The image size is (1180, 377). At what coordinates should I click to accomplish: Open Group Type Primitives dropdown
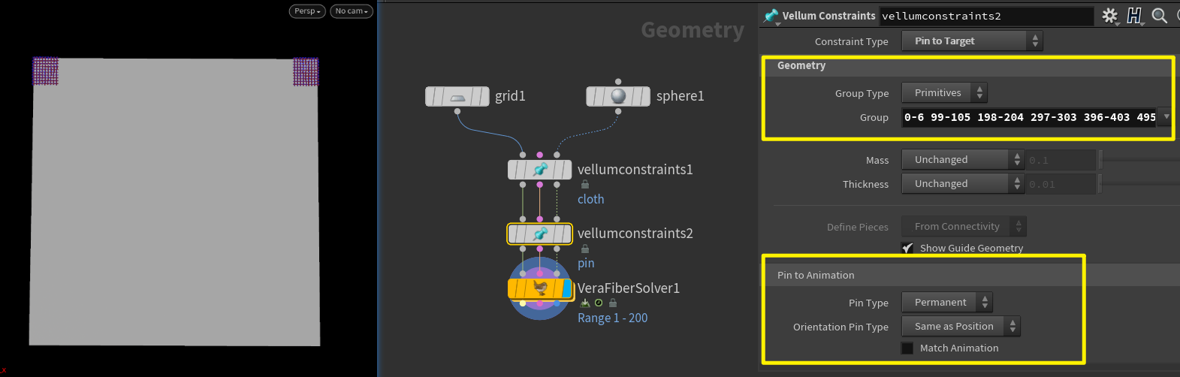(x=944, y=92)
